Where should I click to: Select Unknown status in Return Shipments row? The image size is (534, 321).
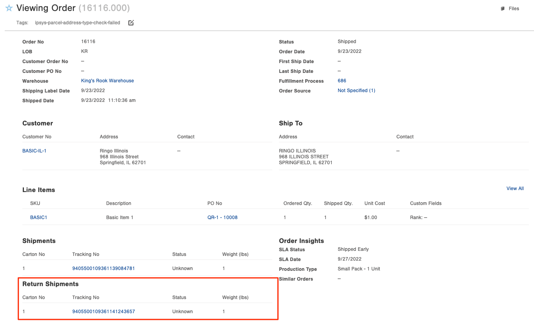pyautogui.click(x=183, y=312)
